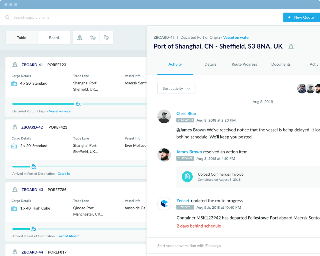Screen dimensions: 320x256
Task: Click ship icon beside ZBOARD-43 card
Action: 15,190
